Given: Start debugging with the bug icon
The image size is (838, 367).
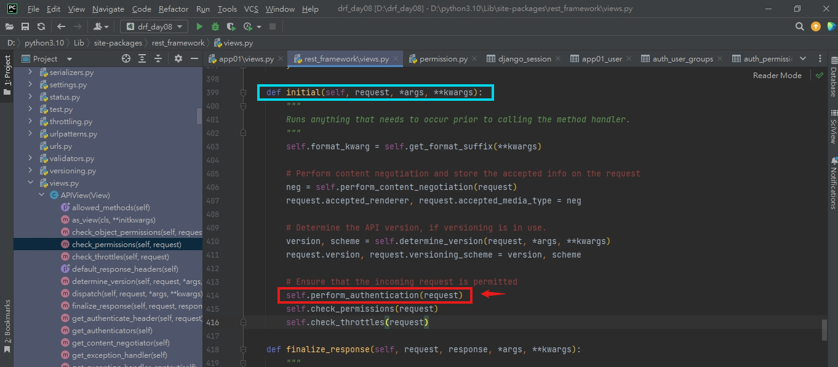Looking at the screenshot, I should click(215, 26).
